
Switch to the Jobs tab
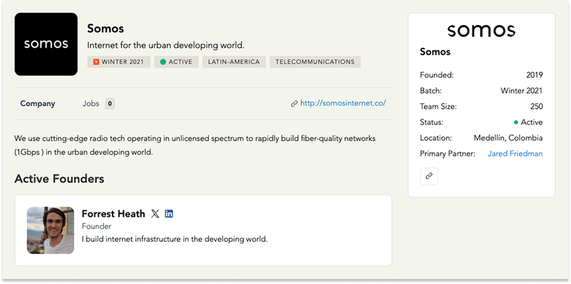[x=91, y=104]
